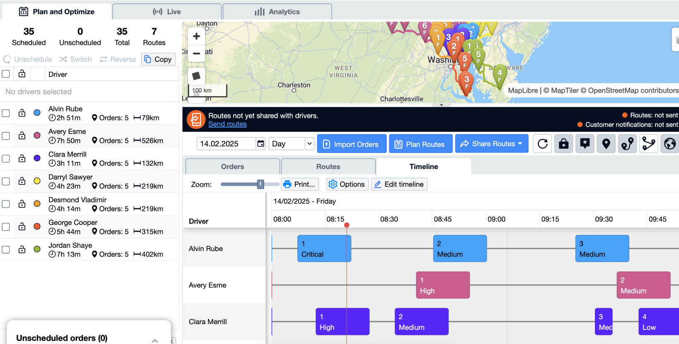The width and height of the screenshot is (679, 344).
Task: Click the timeline Zoom slider handle
Action: pyautogui.click(x=260, y=184)
